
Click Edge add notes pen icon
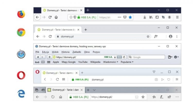tap(162, 97)
